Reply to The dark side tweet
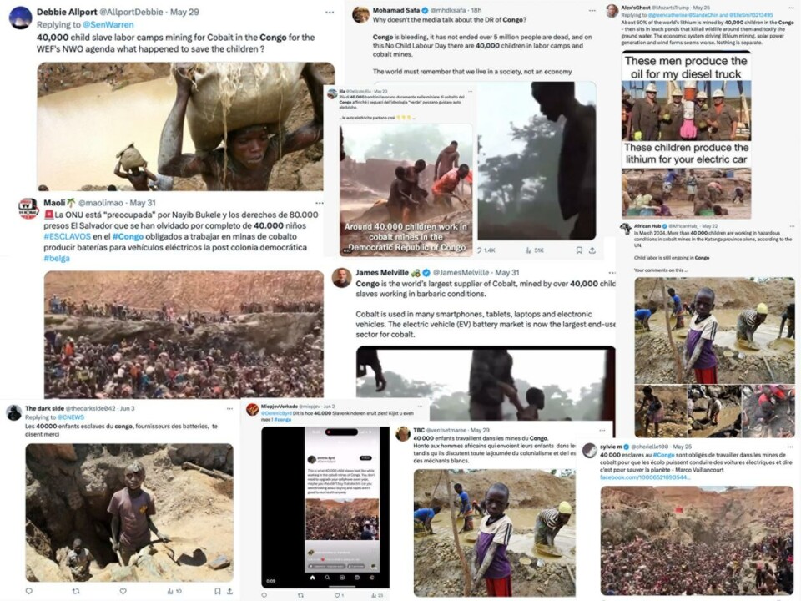 click(29, 591)
